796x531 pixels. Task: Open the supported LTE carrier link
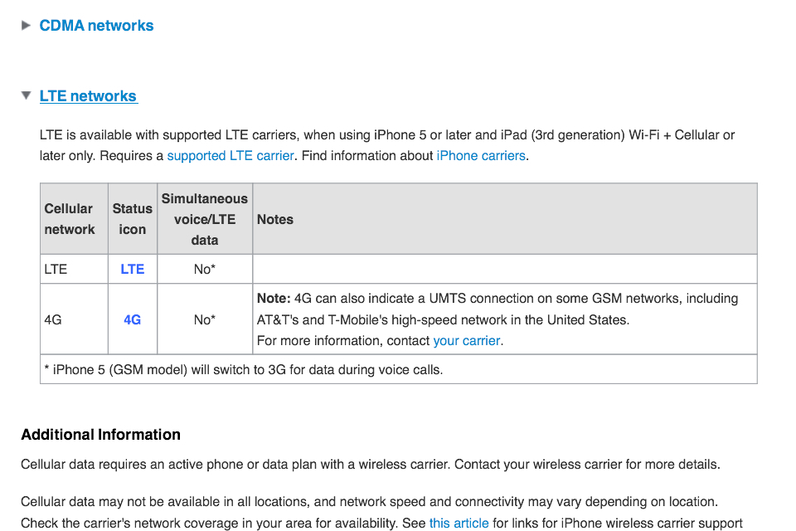tap(230, 155)
